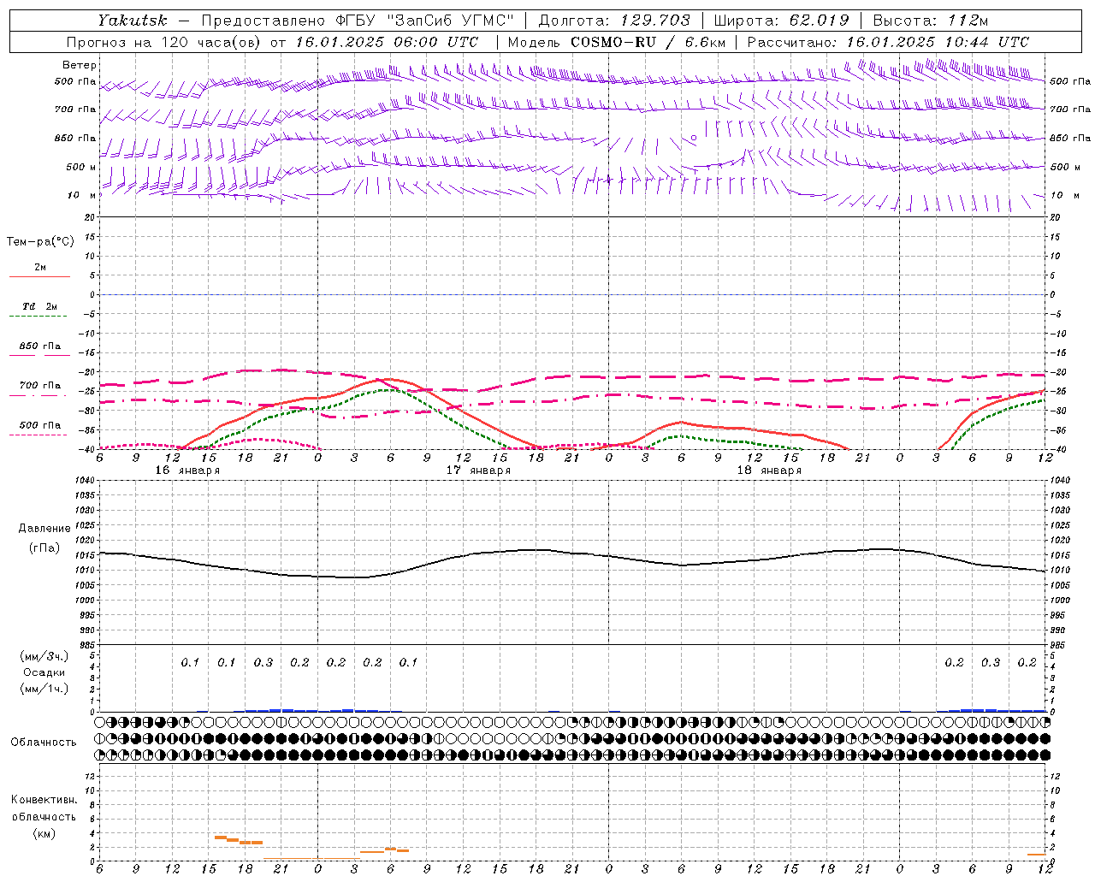Click the left 500 м wind level label

[80, 167]
